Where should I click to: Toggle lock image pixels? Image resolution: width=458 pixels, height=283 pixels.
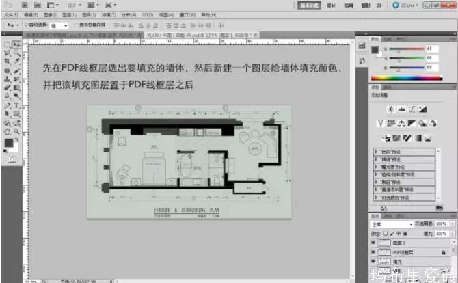click(392, 234)
